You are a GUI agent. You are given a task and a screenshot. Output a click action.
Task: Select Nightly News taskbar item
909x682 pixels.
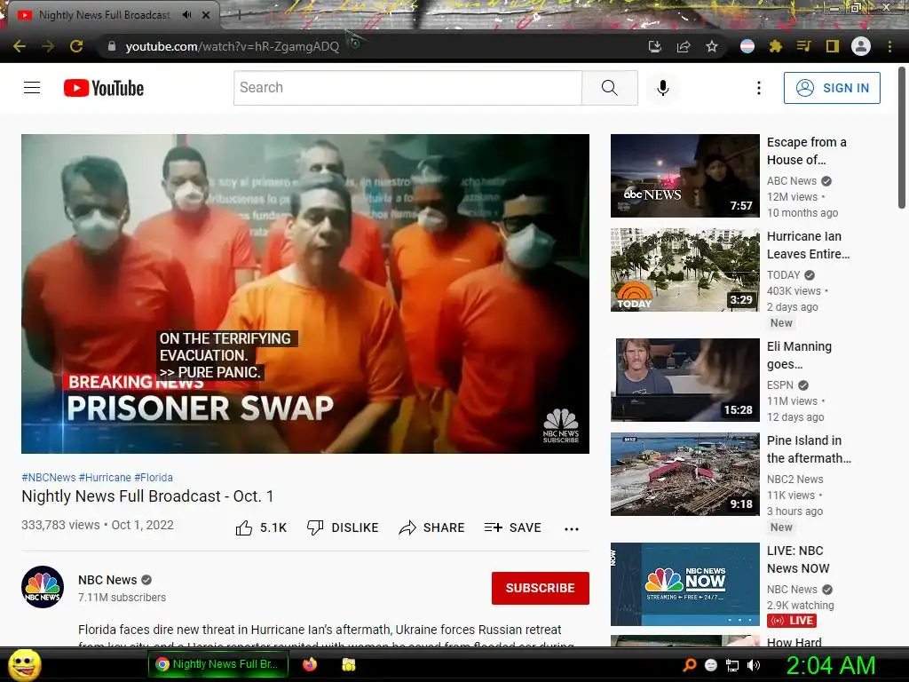[x=220, y=664]
